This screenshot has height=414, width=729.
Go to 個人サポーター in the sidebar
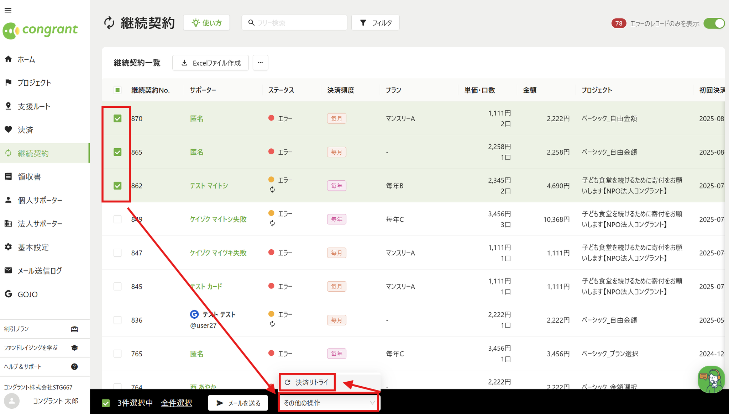[40, 200]
